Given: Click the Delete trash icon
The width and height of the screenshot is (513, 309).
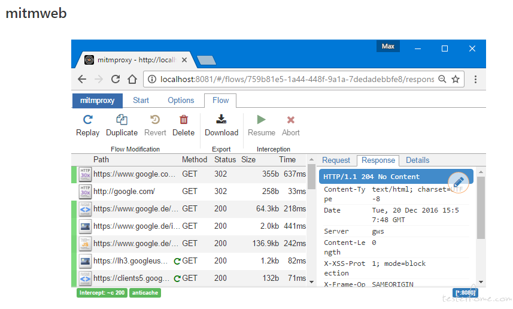Looking at the screenshot, I should [184, 120].
